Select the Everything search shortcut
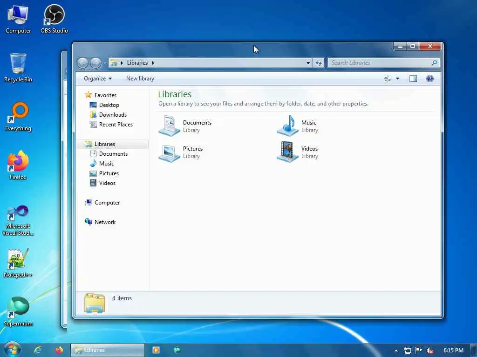The width and height of the screenshot is (477, 357). tap(18, 117)
